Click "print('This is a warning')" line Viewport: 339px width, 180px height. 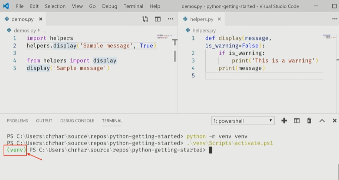[275, 60]
